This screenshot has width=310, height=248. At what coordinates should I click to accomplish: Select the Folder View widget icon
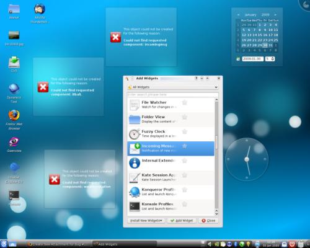point(135,120)
